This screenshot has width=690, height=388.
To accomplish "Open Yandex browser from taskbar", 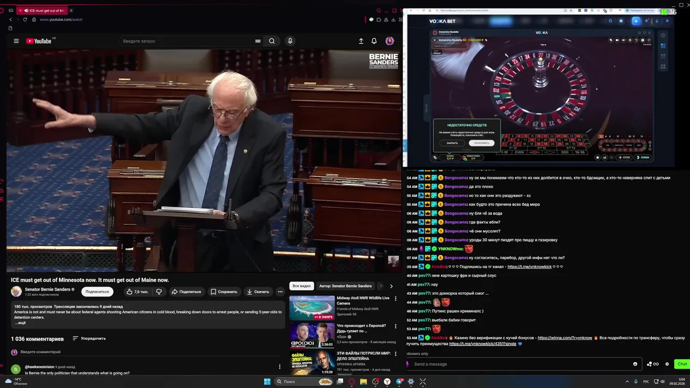I will pyautogui.click(x=387, y=382).
